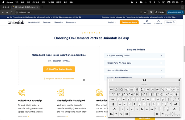Image resolution: width=185 pixels, height=120 pixels.
Task: Open Chrome side panel icon
Action: click(151, 12)
